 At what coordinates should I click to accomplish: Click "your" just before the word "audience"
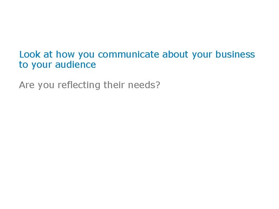tap(41, 65)
